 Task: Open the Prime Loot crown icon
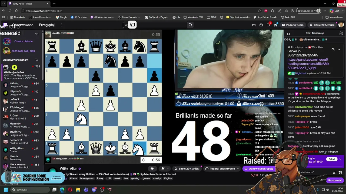tap(254, 25)
